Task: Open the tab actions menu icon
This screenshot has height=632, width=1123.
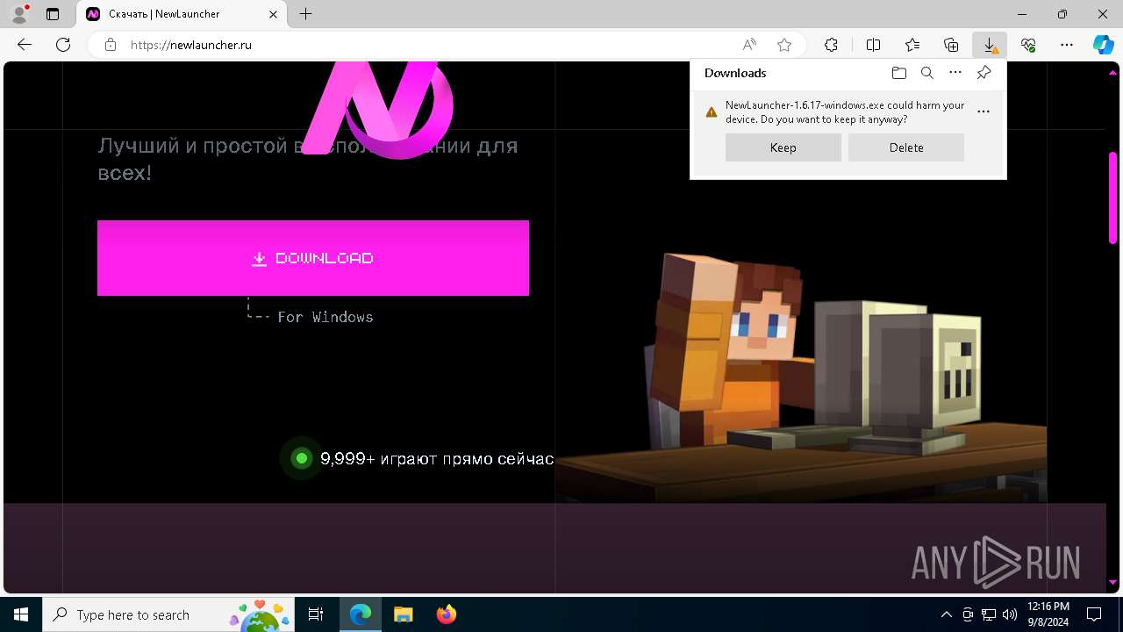Action: pyautogui.click(x=53, y=14)
